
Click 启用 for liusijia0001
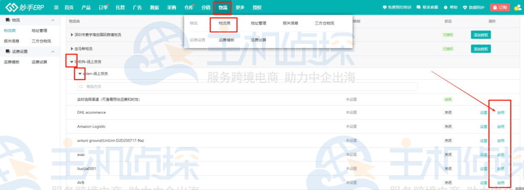click(500, 169)
